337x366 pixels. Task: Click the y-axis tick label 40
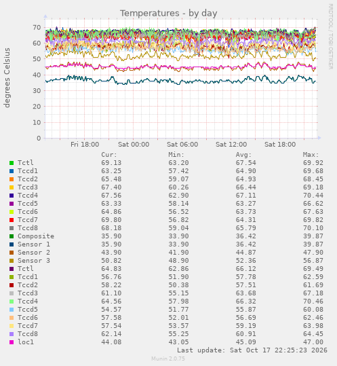37,75
